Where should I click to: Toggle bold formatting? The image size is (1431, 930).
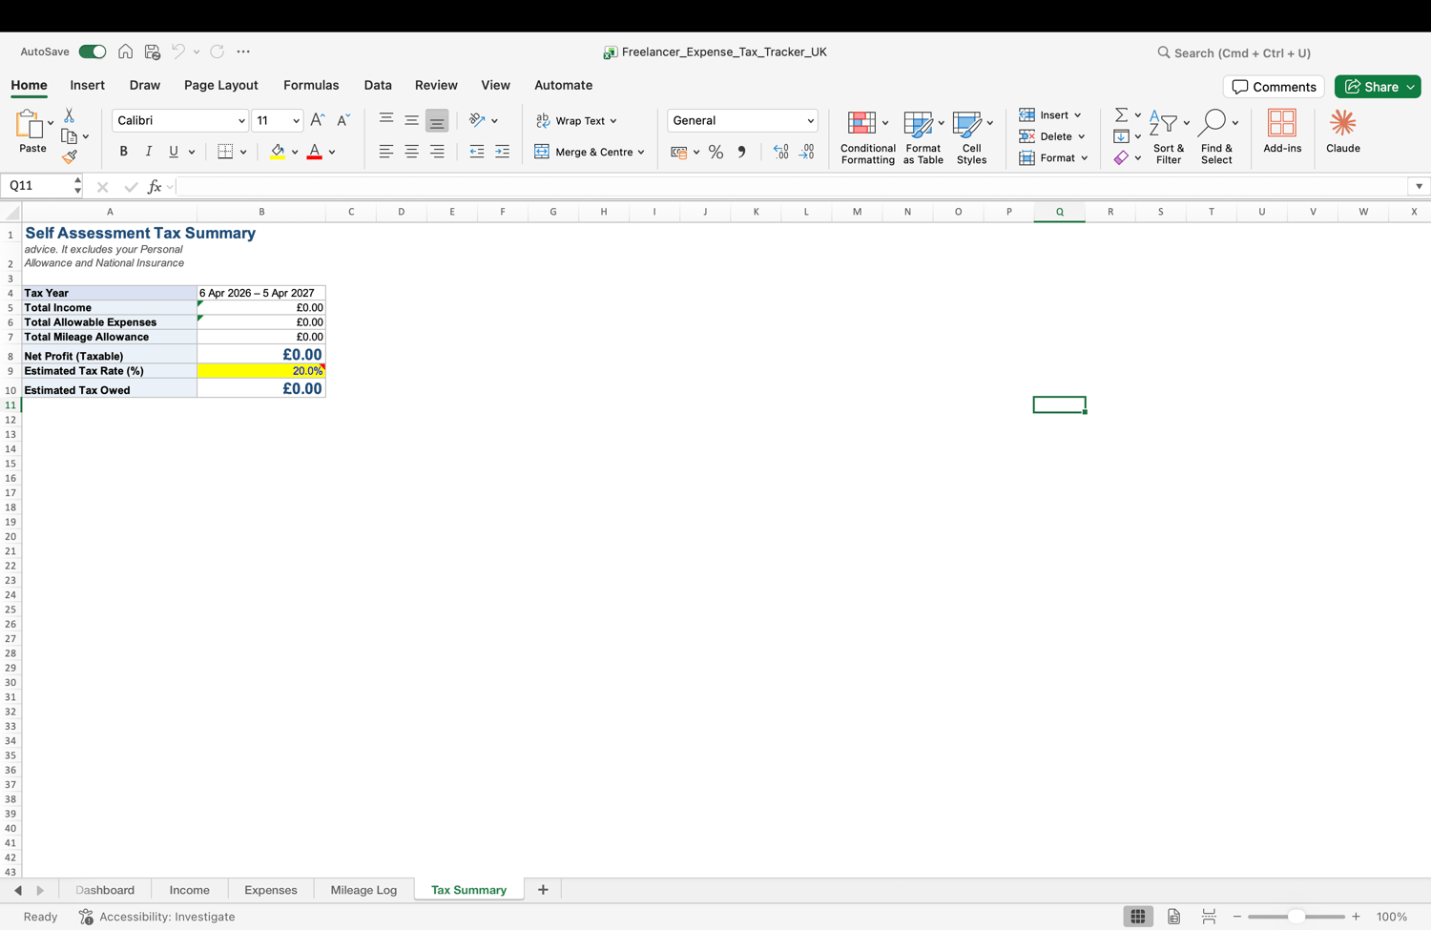[123, 152]
